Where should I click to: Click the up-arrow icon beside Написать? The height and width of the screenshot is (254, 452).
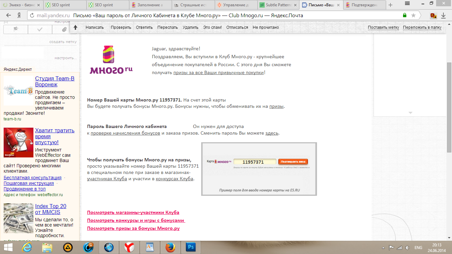75,27
